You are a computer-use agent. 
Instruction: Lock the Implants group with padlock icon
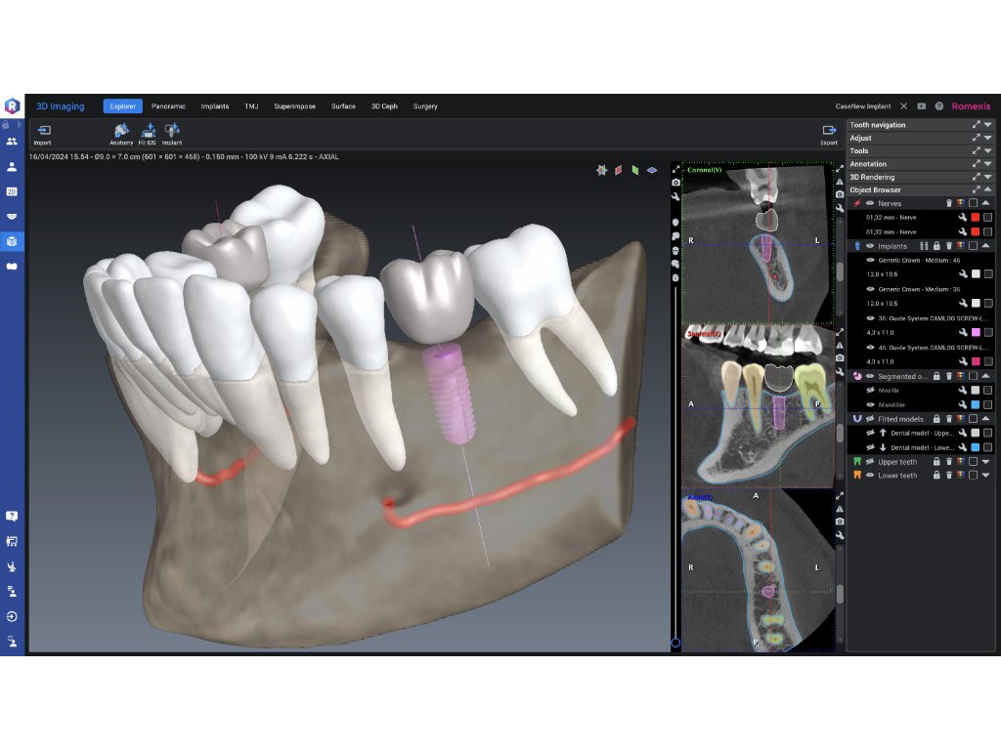coord(936,246)
